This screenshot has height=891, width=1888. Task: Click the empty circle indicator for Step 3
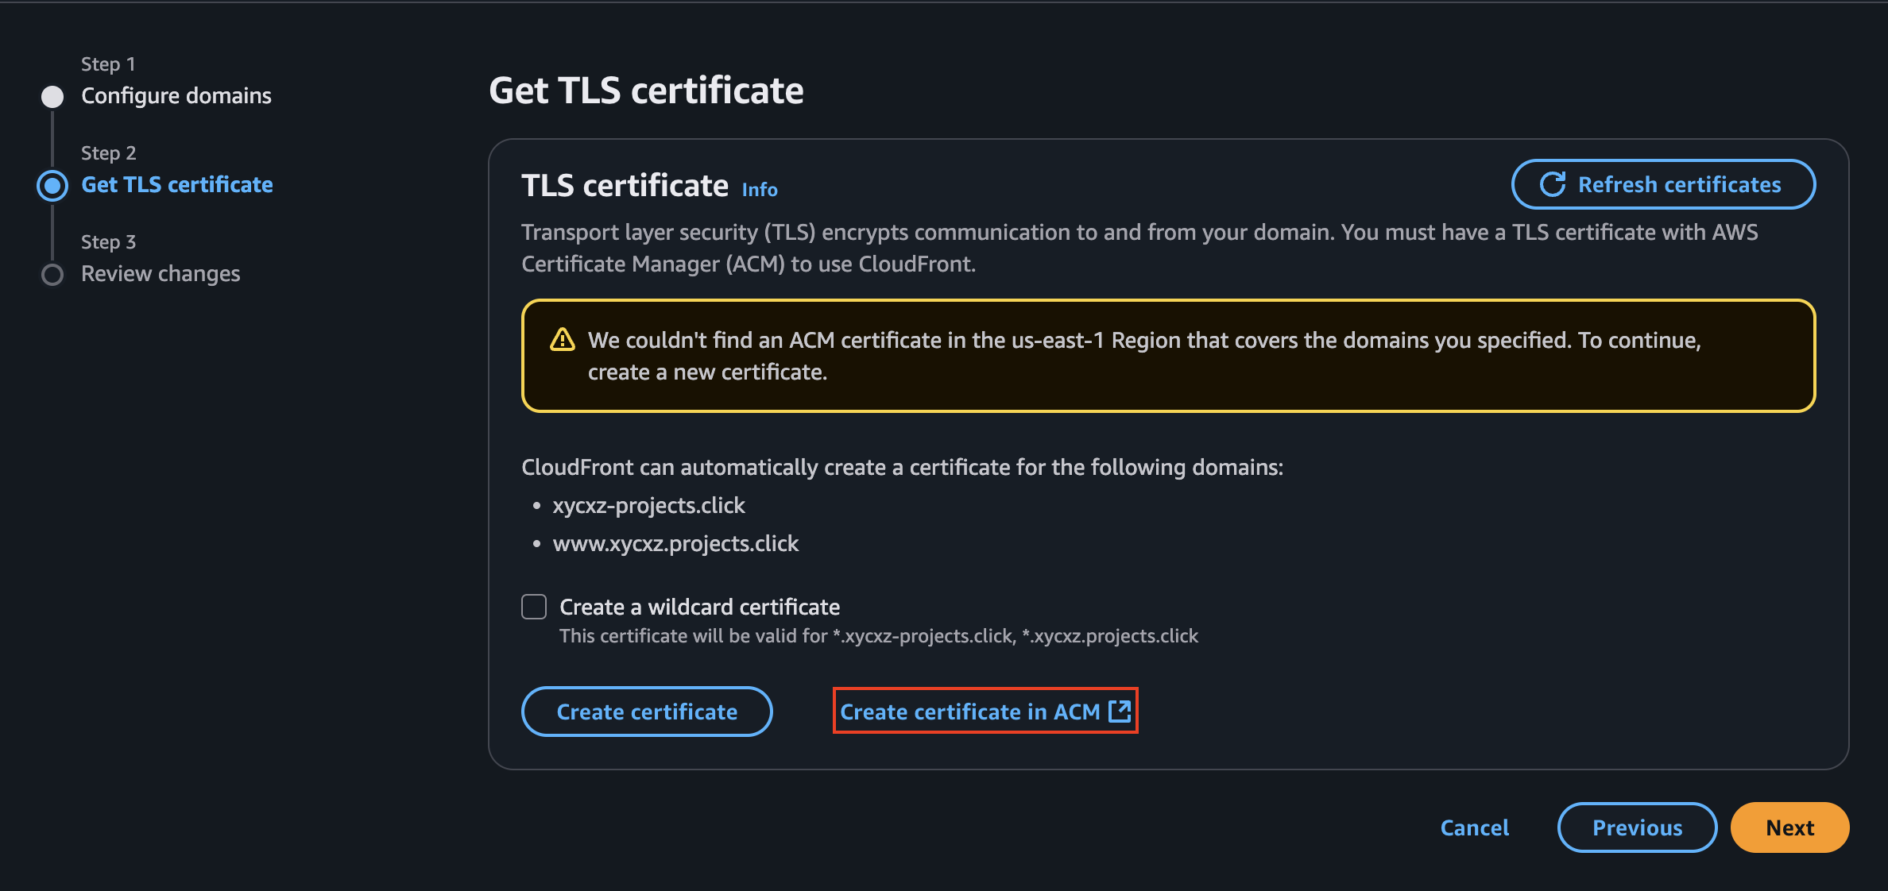tap(52, 274)
